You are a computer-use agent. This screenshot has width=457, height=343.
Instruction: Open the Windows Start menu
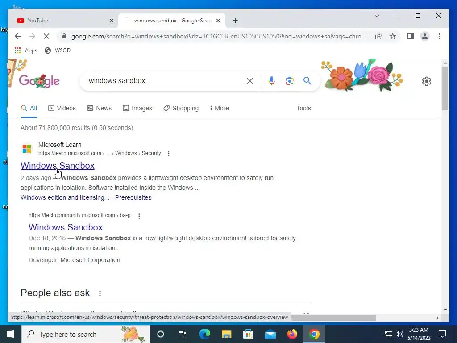[11, 334]
